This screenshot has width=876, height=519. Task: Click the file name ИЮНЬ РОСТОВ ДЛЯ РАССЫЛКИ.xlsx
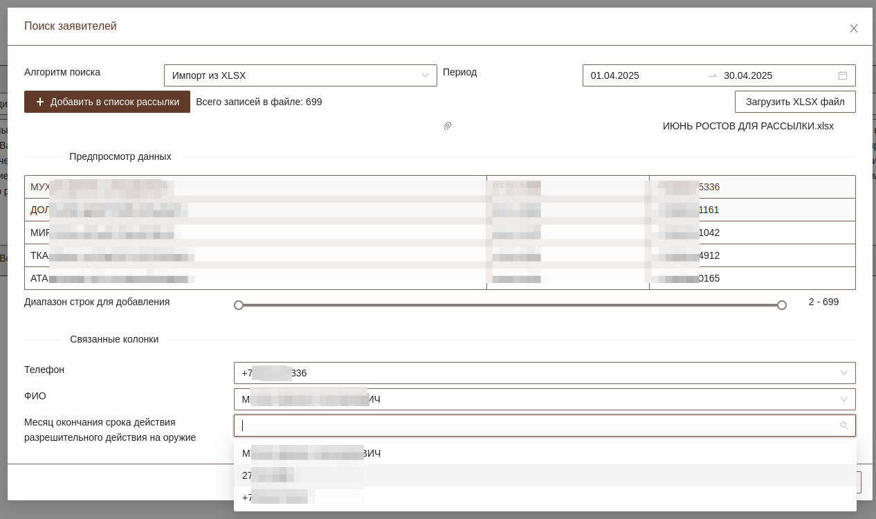[x=747, y=126]
